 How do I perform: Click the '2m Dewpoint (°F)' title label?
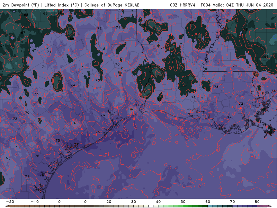click(x=21, y=5)
